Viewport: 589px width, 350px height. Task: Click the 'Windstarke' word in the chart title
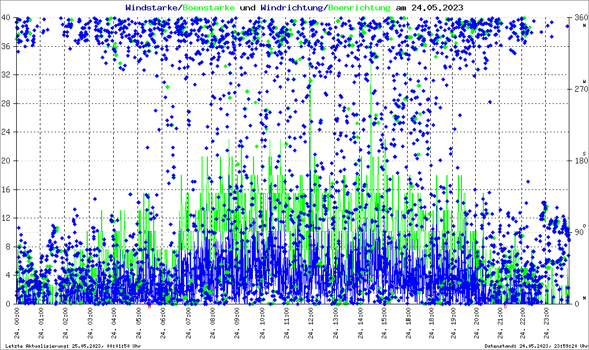(x=152, y=8)
